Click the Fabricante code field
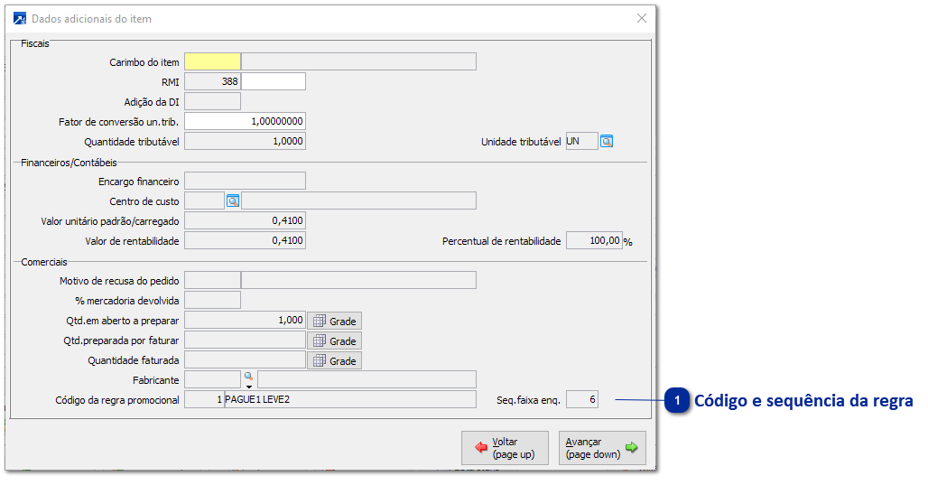 click(x=212, y=379)
